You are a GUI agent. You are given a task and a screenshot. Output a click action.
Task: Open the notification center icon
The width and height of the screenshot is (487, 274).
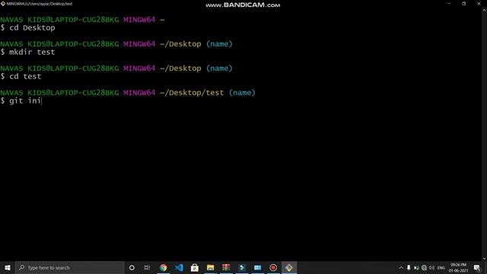[477, 267]
